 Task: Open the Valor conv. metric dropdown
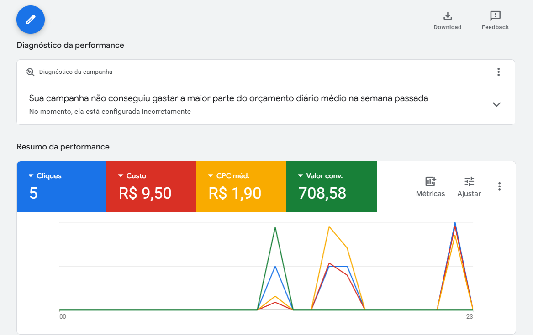[301, 176]
